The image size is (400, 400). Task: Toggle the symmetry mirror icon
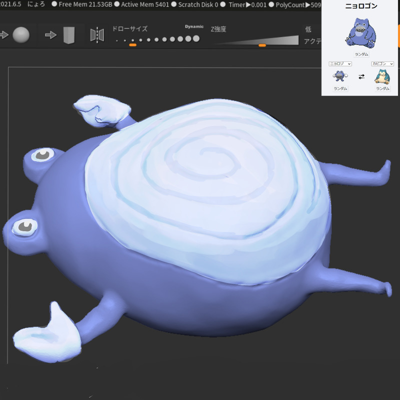click(97, 35)
